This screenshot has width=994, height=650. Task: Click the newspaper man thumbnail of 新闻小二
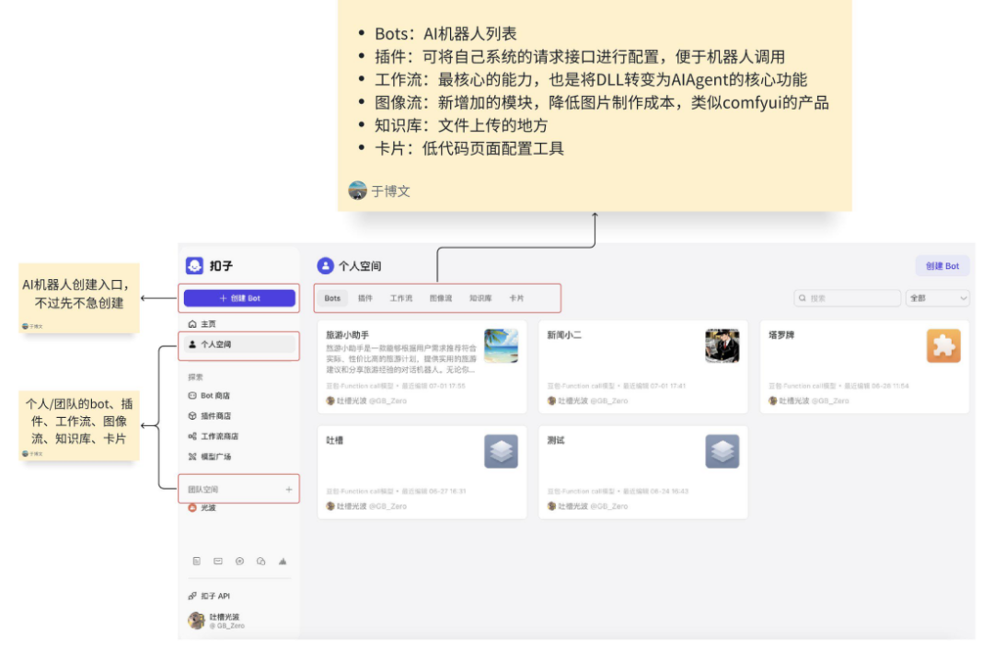(722, 345)
